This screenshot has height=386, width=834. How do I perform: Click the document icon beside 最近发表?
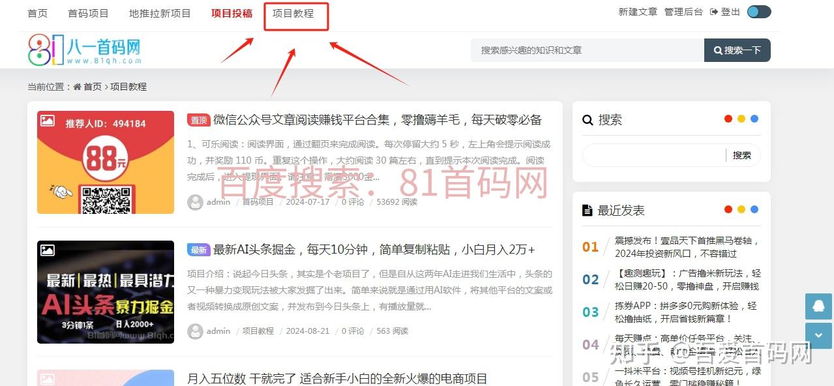click(x=588, y=211)
